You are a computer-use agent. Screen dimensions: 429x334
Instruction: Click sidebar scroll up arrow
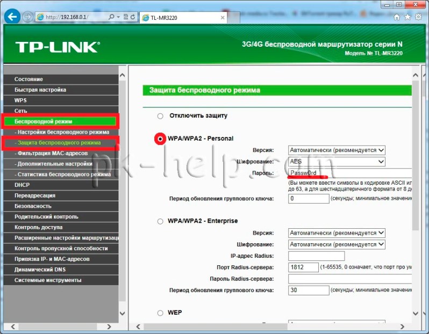coord(122,75)
